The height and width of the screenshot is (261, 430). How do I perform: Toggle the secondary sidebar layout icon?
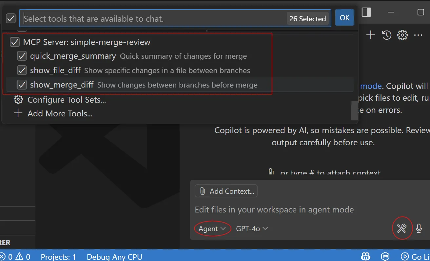[366, 12]
